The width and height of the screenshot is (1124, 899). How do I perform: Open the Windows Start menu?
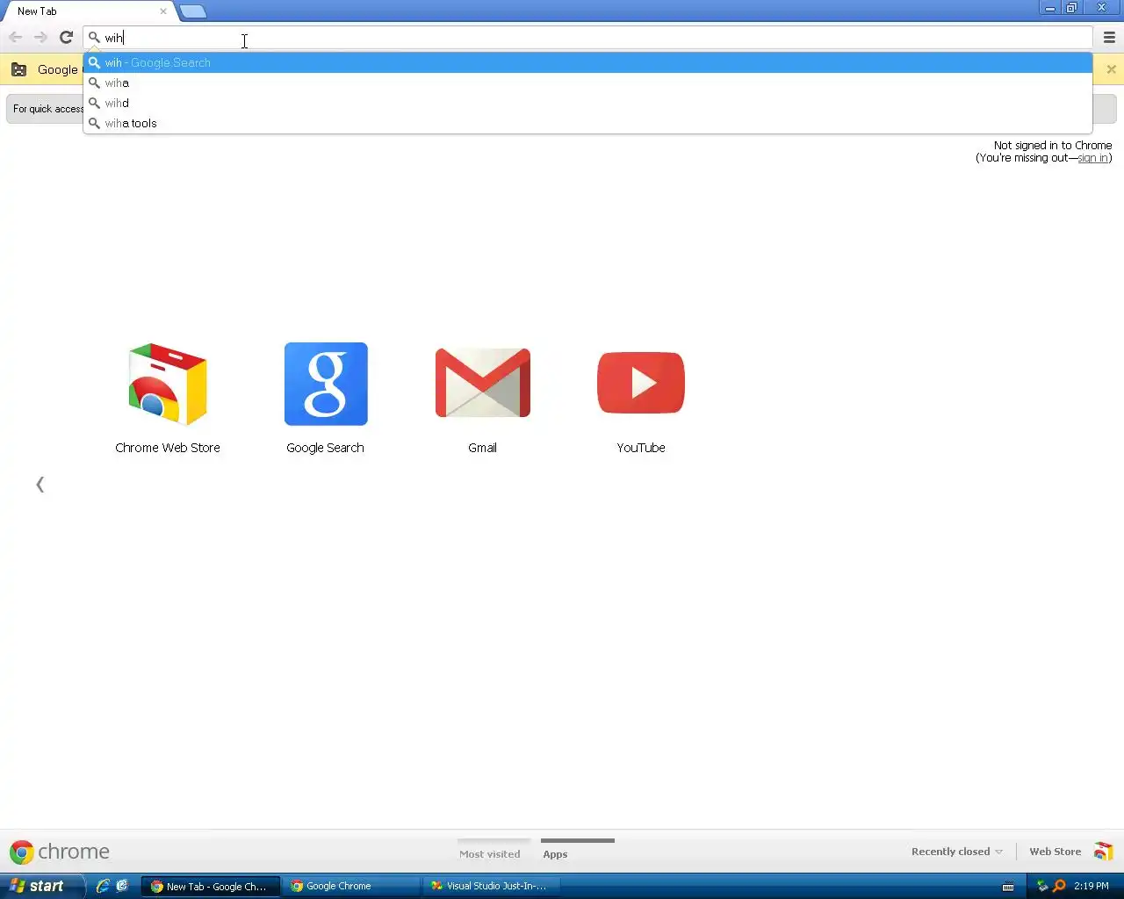pyautogui.click(x=41, y=886)
